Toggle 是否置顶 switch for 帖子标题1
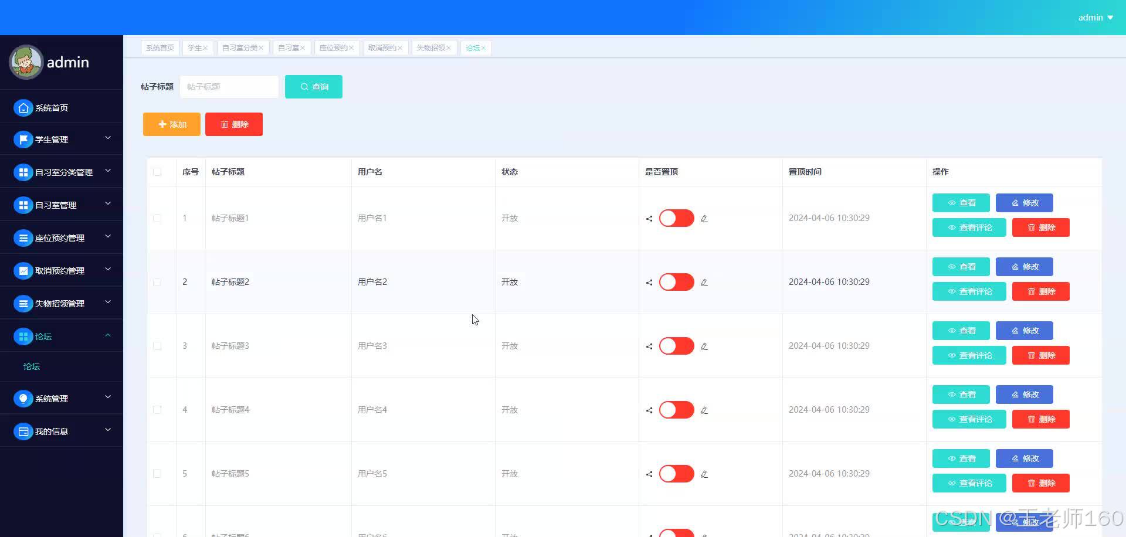 677,218
